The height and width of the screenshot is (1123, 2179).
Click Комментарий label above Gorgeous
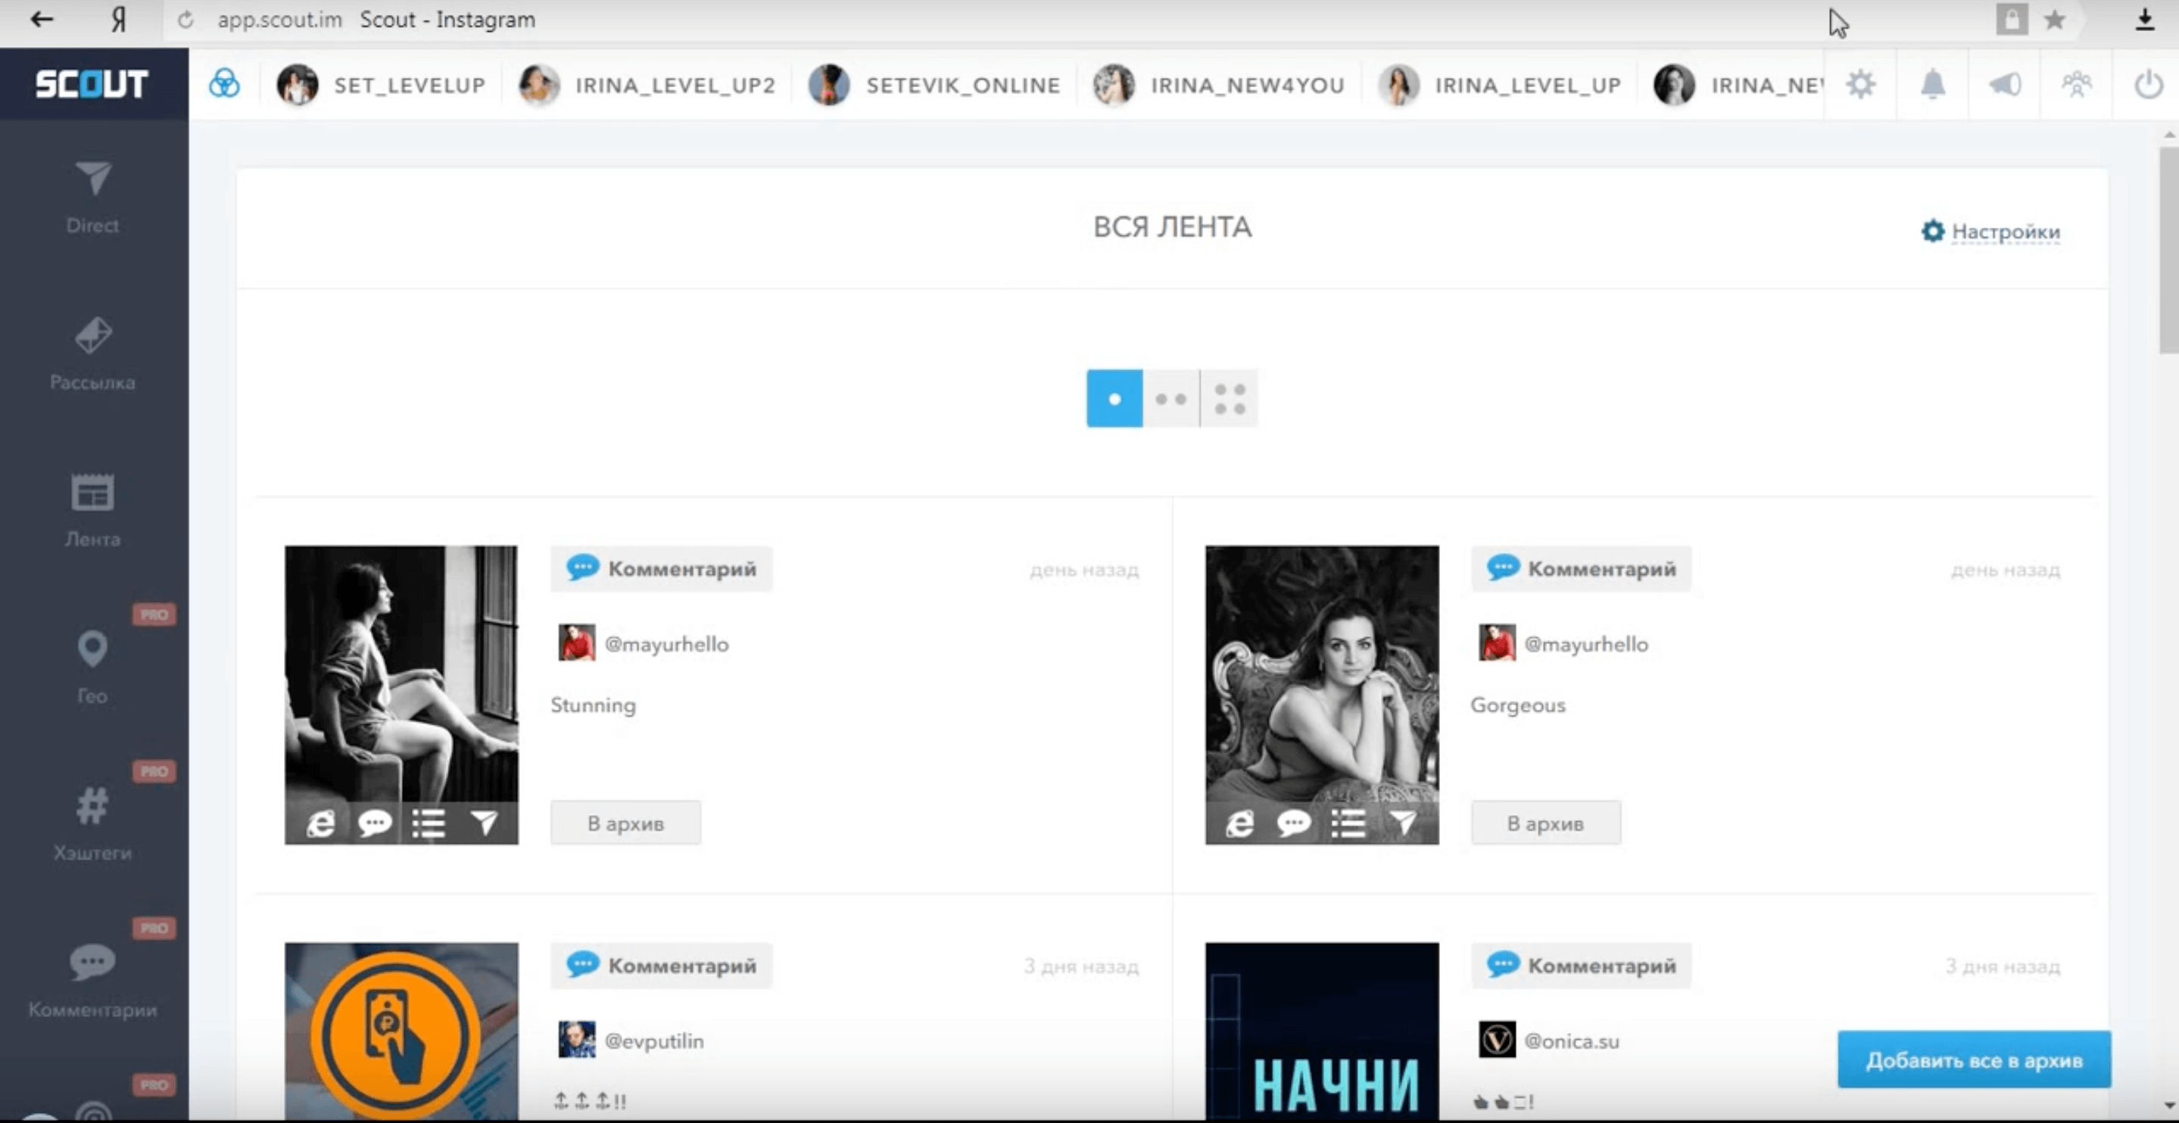[x=1581, y=568]
